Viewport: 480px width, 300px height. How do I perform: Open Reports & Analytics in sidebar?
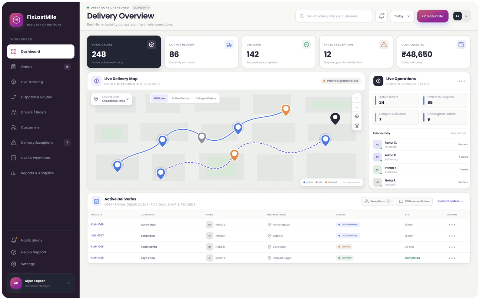pyautogui.click(x=41, y=173)
